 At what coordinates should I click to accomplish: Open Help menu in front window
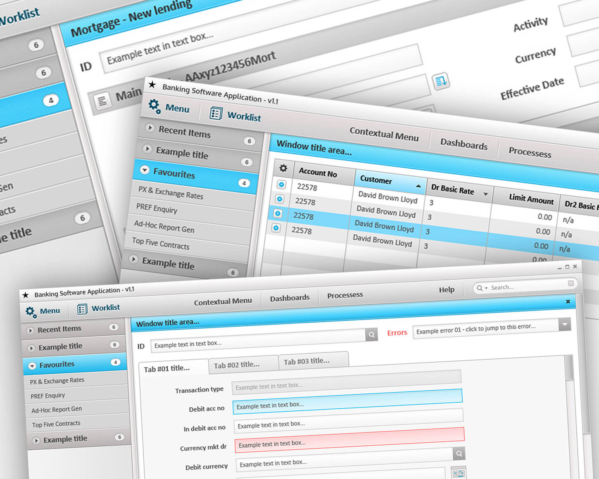click(447, 289)
